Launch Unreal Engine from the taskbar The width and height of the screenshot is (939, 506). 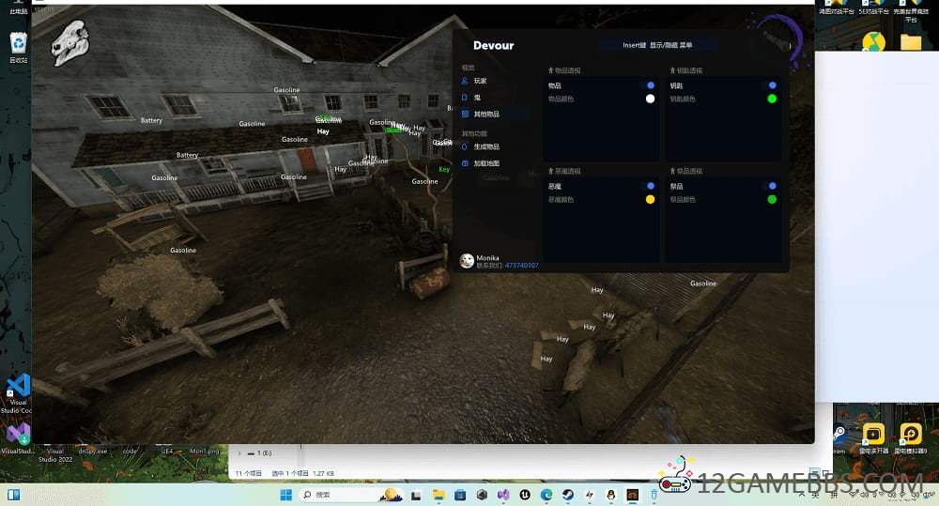click(525, 494)
